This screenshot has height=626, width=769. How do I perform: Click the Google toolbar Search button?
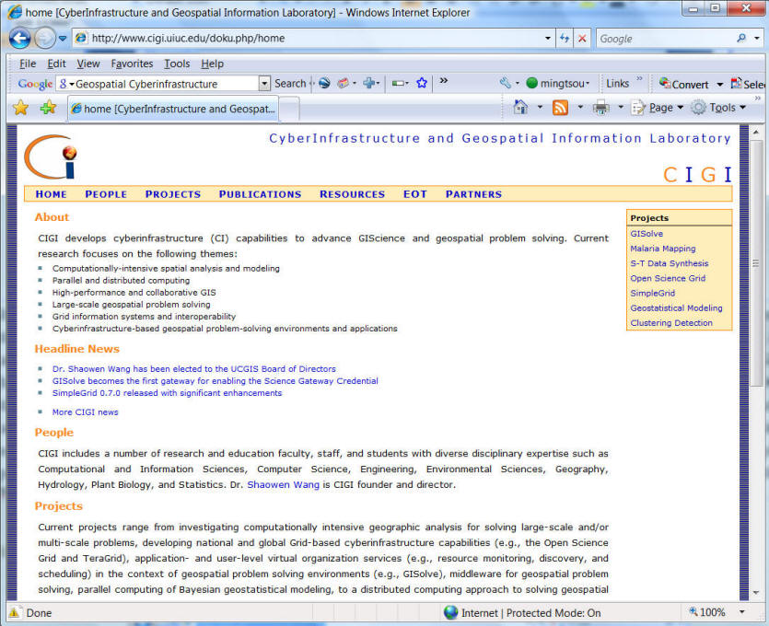[290, 84]
